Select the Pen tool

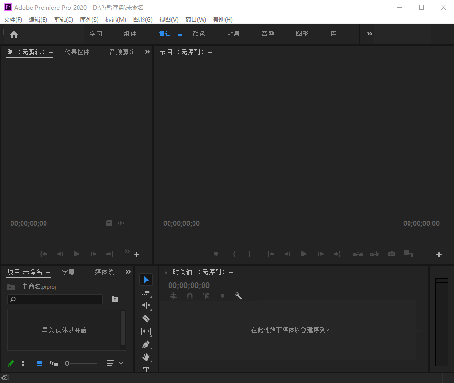pyautogui.click(x=146, y=344)
